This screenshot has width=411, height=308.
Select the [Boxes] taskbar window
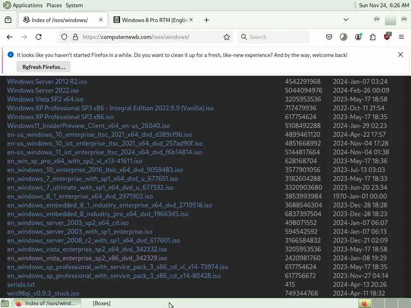pyautogui.click(x=102, y=303)
